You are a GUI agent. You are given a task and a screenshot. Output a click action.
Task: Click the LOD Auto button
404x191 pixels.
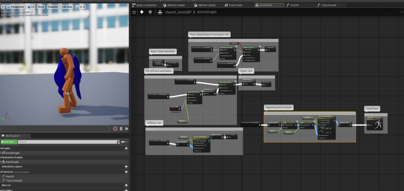point(67,7)
